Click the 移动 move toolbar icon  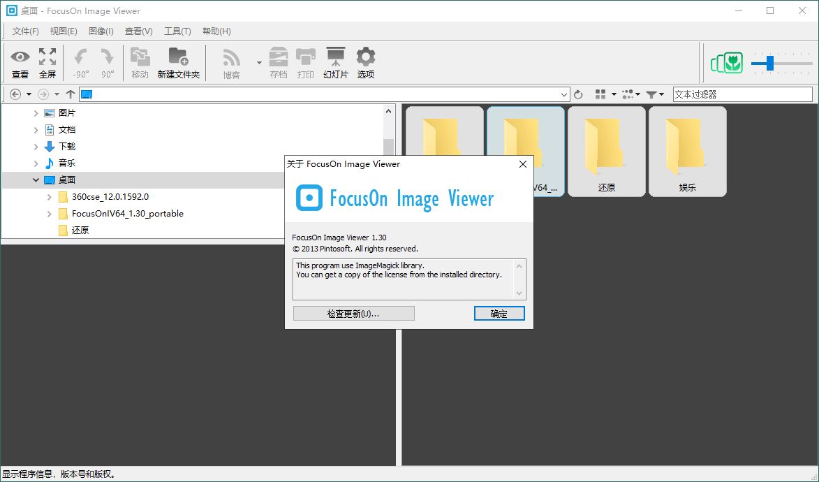click(140, 63)
